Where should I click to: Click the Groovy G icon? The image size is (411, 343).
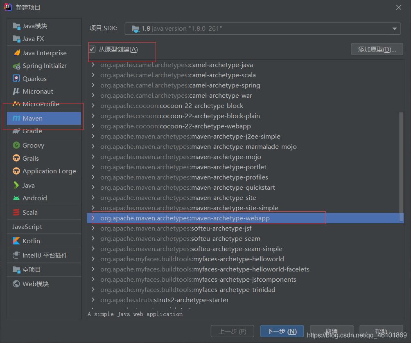click(16, 145)
